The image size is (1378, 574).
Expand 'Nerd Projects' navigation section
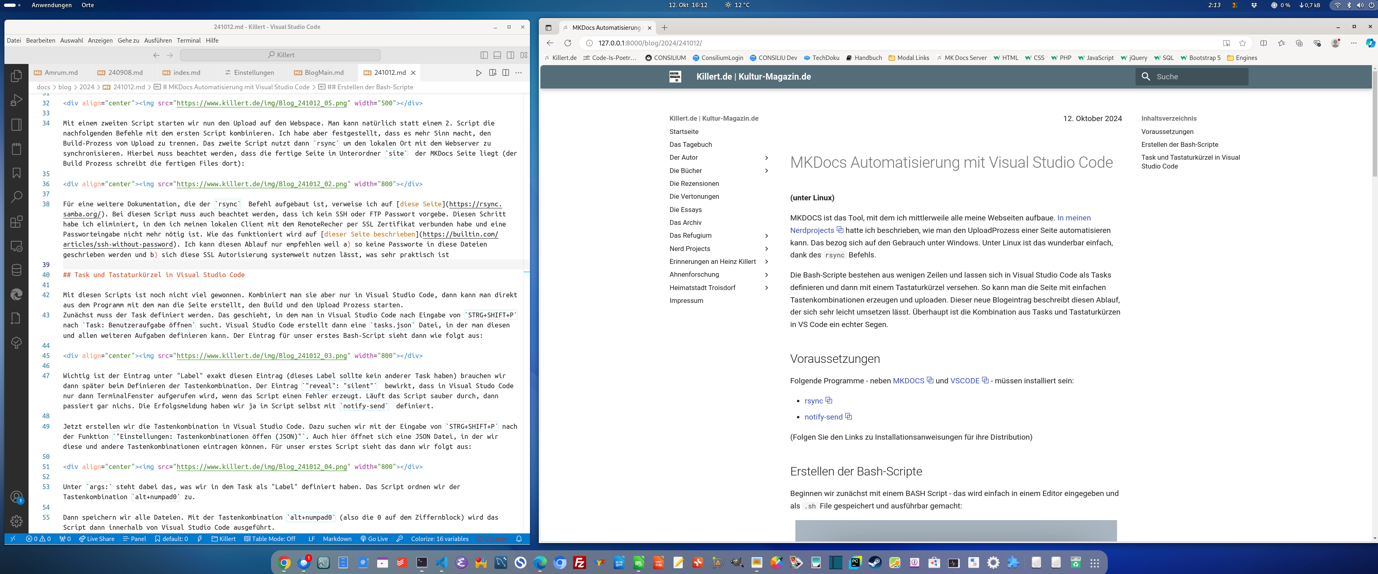click(766, 249)
